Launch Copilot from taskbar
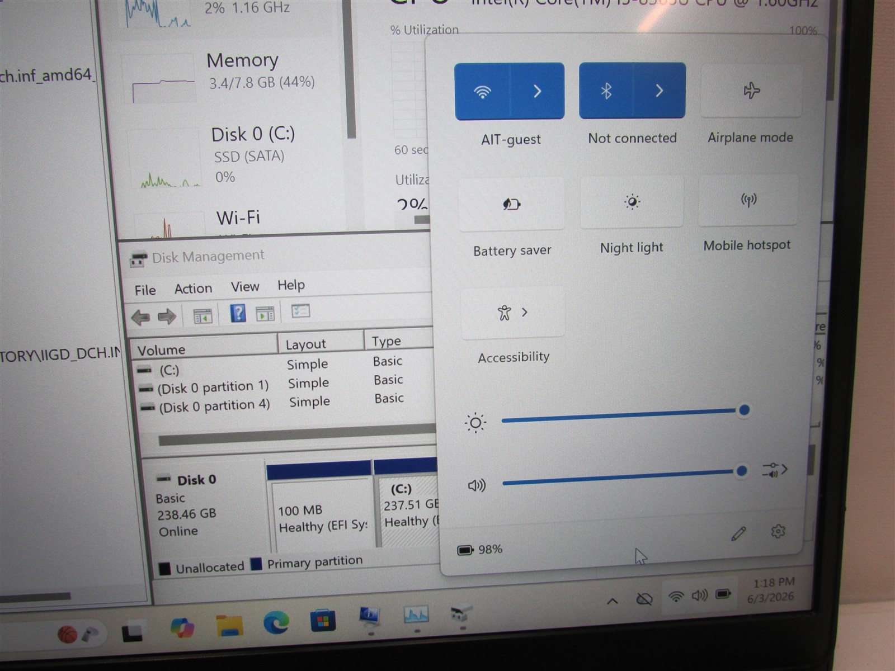The image size is (895, 671). (182, 627)
